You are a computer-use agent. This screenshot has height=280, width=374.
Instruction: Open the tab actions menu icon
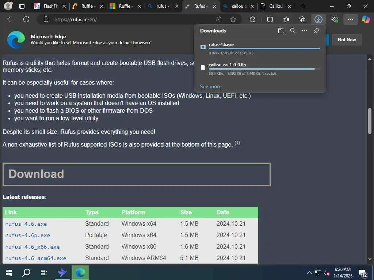pyautogui.click(x=22, y=6)
